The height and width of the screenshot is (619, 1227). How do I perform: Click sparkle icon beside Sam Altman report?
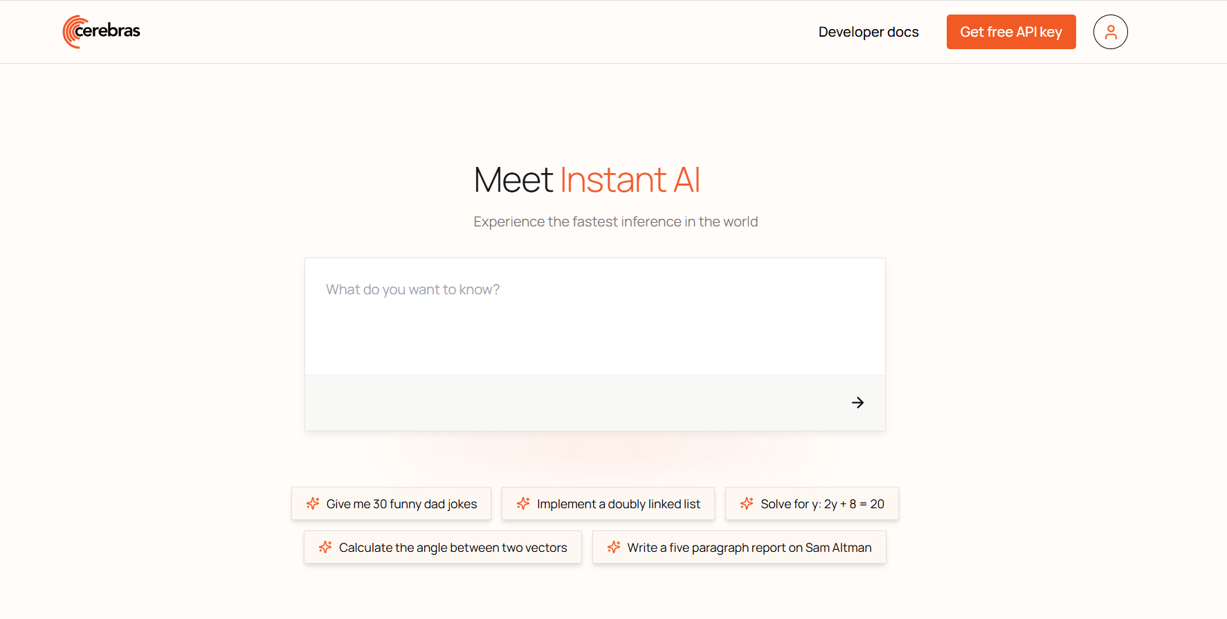(x=614, y=547)
